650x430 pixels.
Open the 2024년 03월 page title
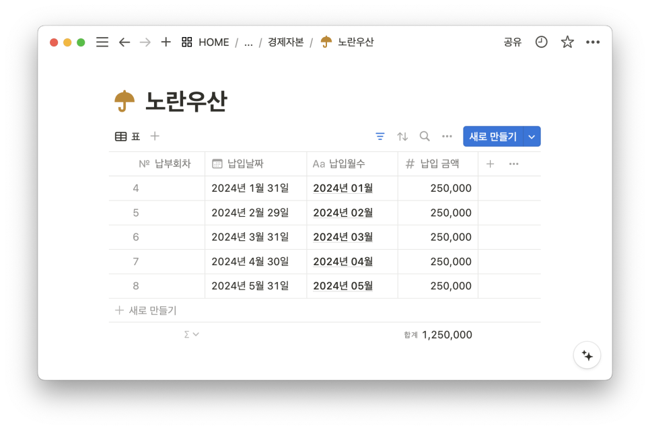(x=342, y=237)
